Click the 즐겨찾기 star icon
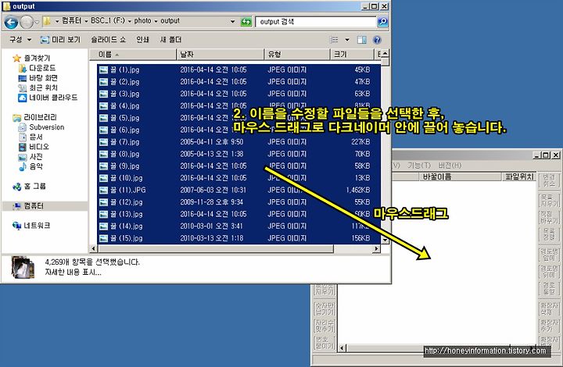 pos(17,58)
